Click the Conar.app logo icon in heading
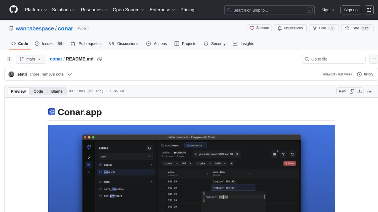The width and height of the screenshot is (378, 212). pos(52,112)
